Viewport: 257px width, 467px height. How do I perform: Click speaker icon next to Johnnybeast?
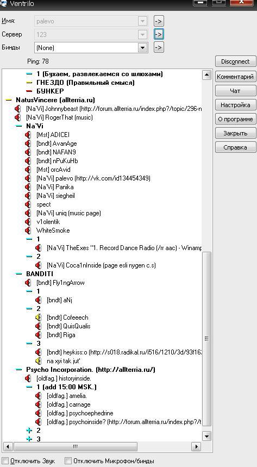point(17,109)
